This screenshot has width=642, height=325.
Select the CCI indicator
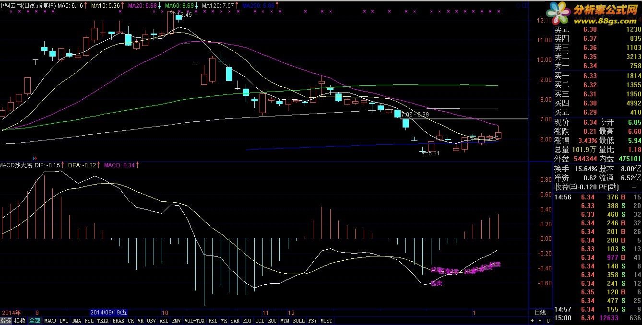click(260, 321)
